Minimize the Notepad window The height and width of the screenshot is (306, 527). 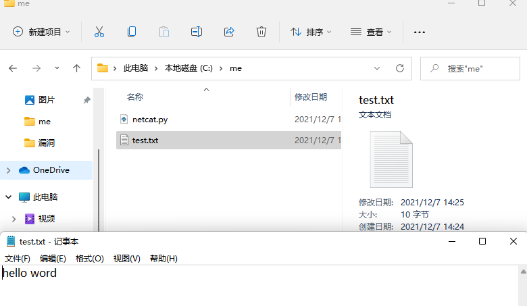click(x=452, y=241)
